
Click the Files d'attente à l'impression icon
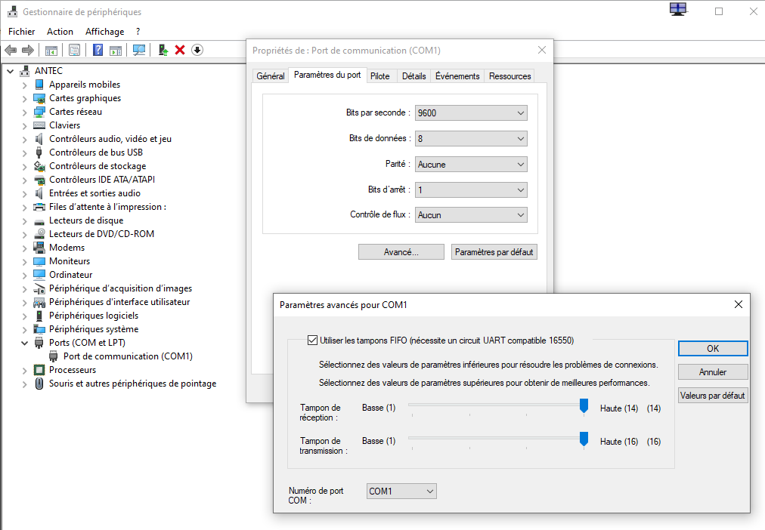(39, 207)
